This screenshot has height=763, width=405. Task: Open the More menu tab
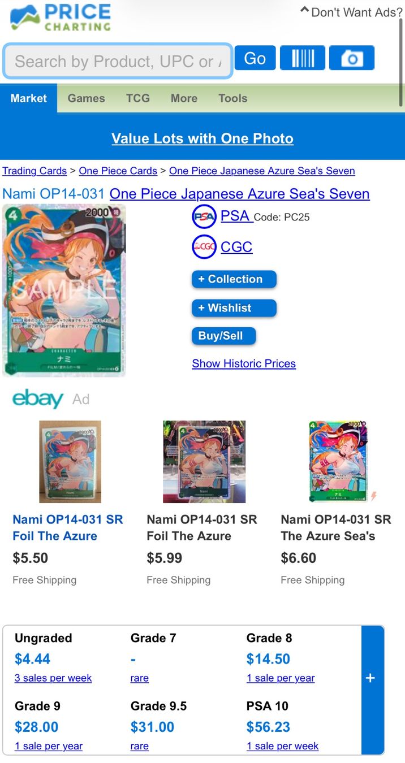(184, 98)
